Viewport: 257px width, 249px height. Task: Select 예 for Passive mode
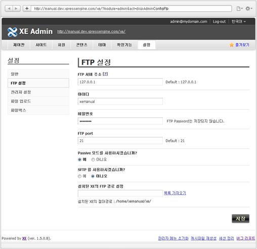click(x=79, y=160)
